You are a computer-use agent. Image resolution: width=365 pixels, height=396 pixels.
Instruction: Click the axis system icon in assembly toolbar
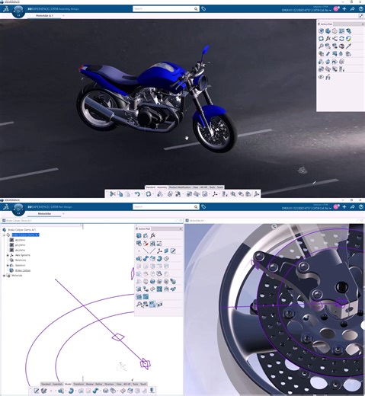tap(215, 194)
